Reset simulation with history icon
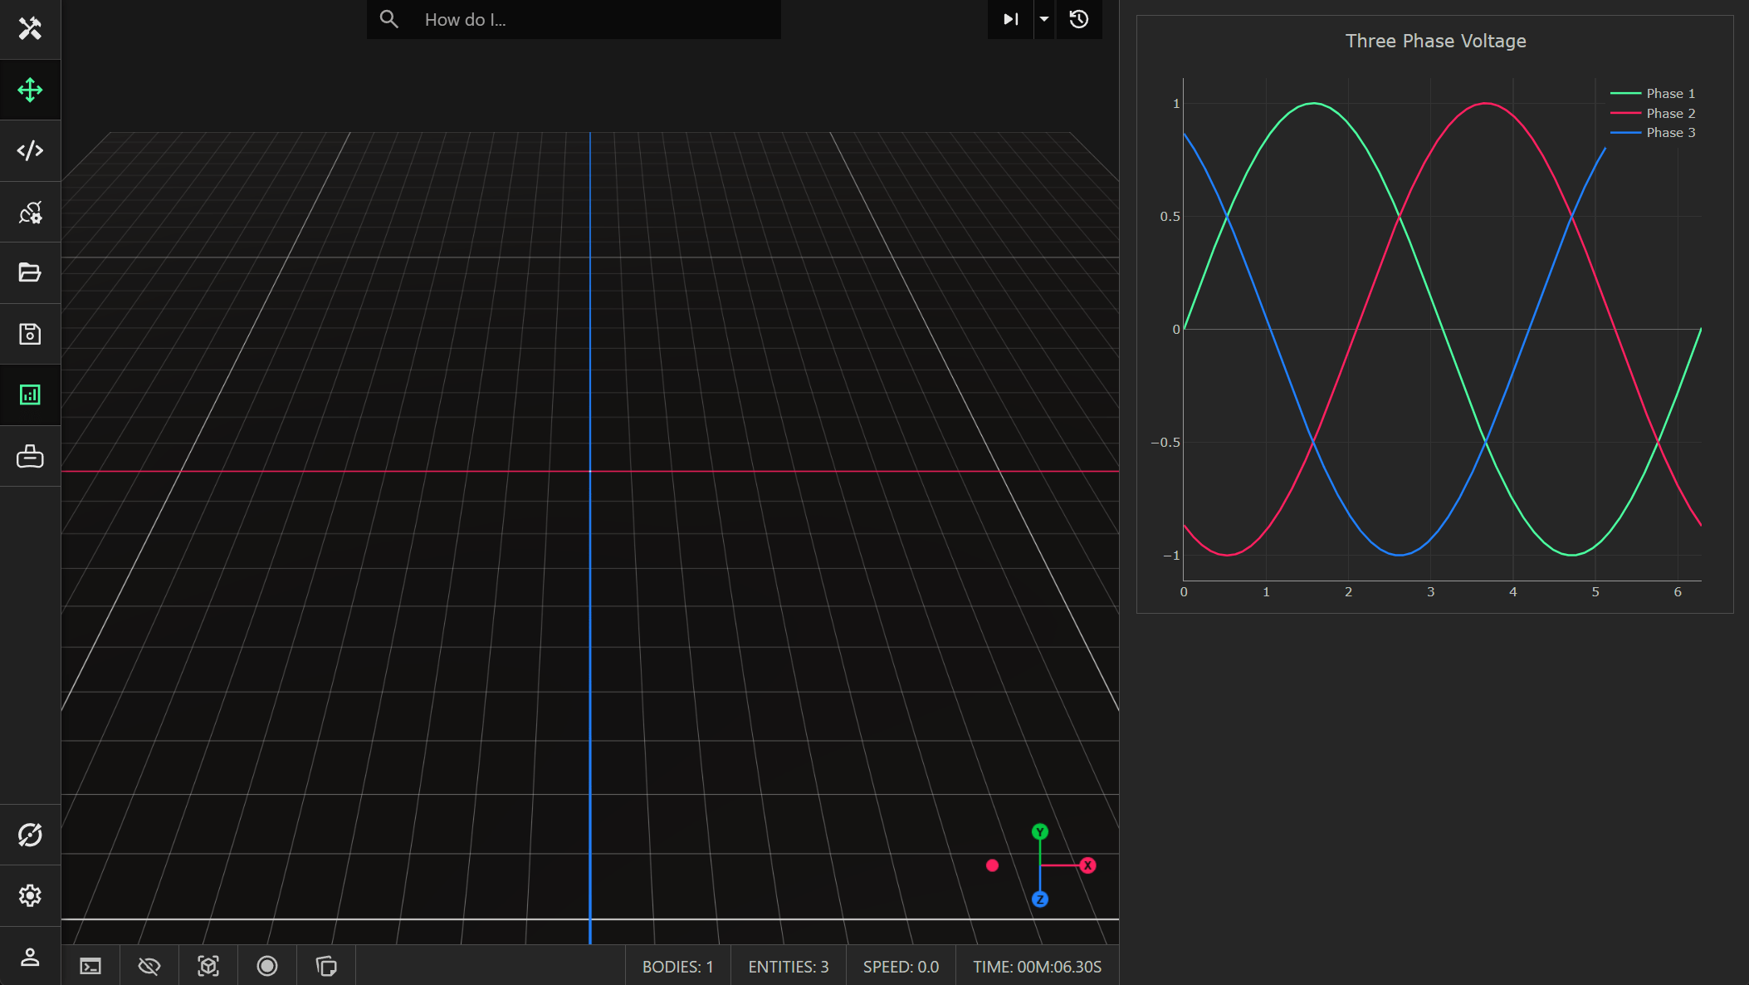Image resolution: width=1749 pixels, height=985 pixels. 1079,19
